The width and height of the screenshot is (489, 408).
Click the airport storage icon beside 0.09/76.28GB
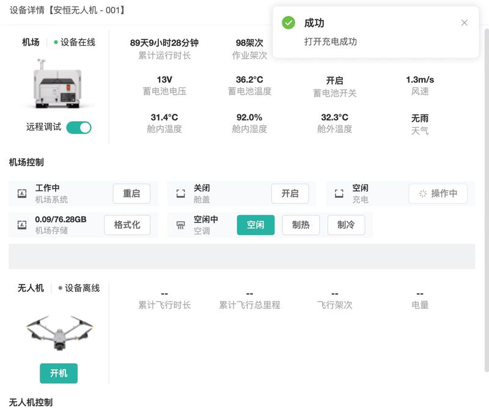pos(22,225)
